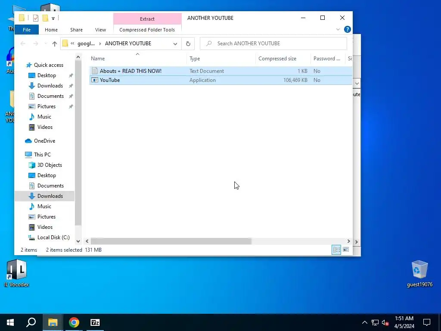Open the Windows Start menu
The height and width of the screenshot is (331, 441).
coord(10,322)
